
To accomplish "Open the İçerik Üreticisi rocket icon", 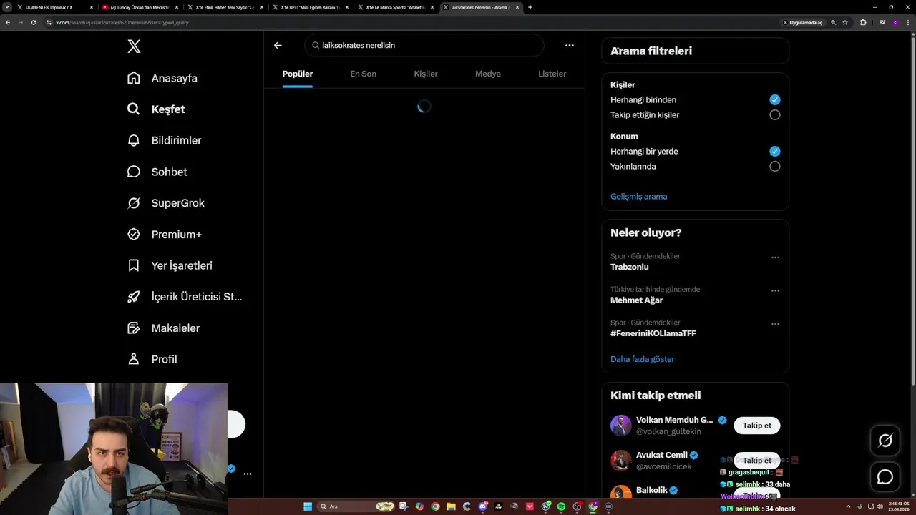I will (x=134, y=297).
